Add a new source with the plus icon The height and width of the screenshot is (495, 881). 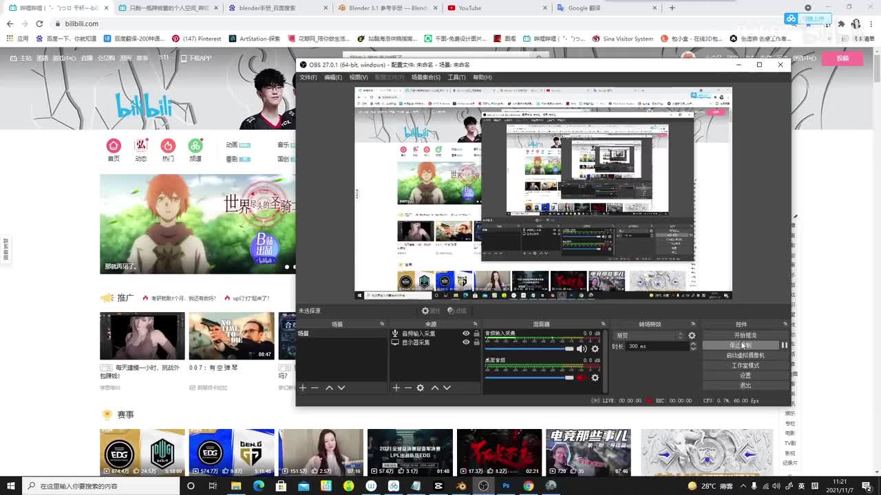click(396, 388)
